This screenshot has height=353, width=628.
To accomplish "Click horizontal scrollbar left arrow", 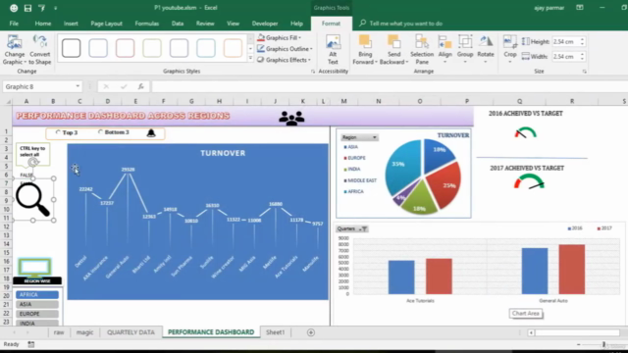I will (x=531, y=332).
